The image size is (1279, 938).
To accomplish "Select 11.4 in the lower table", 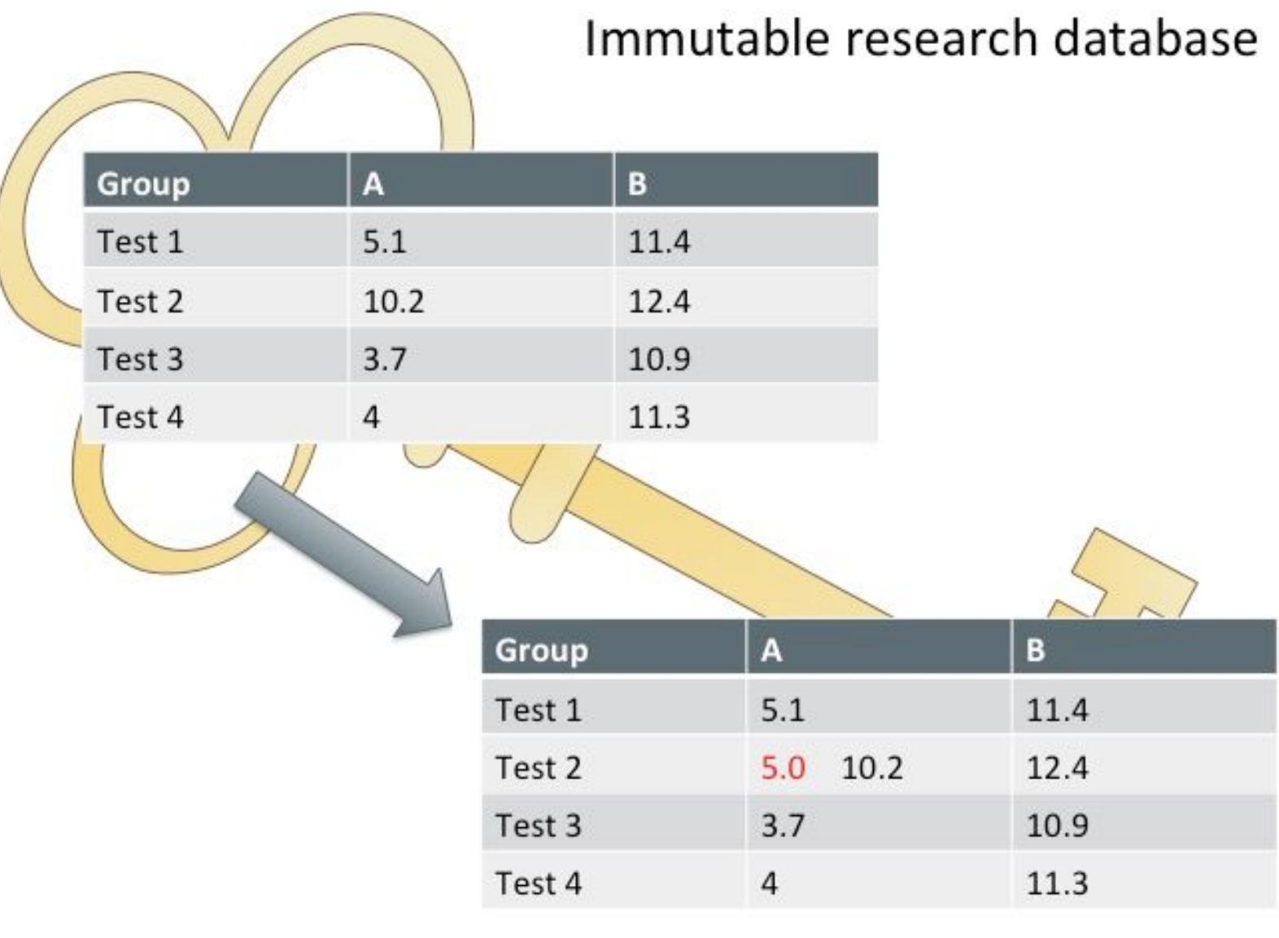I will coord(1056,710).
